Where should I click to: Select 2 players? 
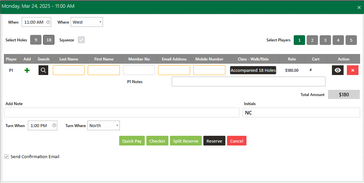(312, 40)
